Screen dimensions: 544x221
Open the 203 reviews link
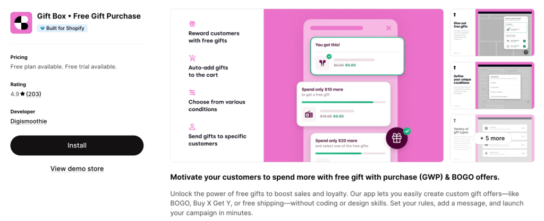click(x=33, y=94)
